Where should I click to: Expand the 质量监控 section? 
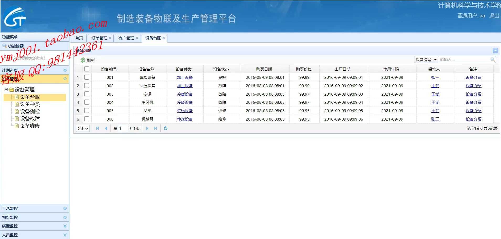[65, 226]
